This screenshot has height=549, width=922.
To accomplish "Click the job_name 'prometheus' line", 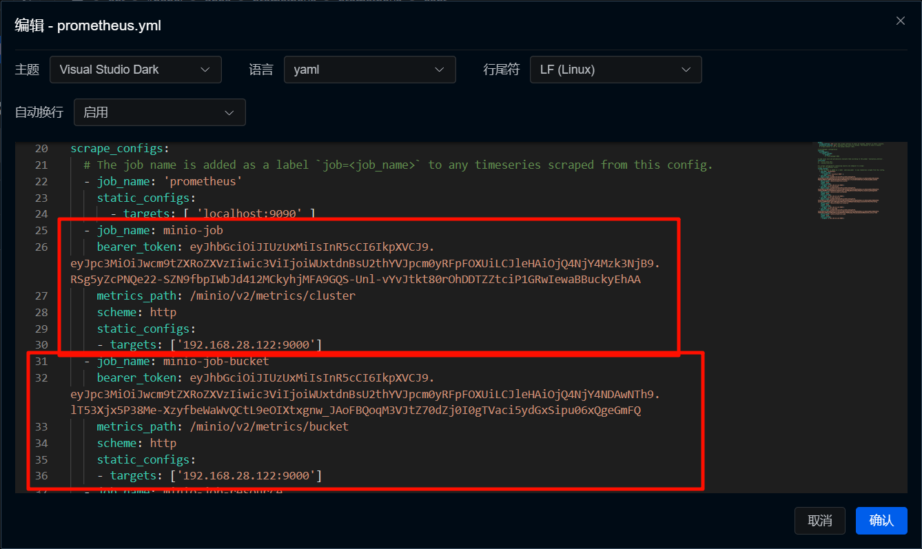I will (x=163, y=181).
